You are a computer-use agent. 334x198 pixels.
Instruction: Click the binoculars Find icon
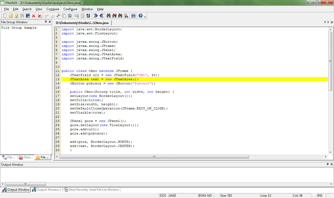(109, 16)
